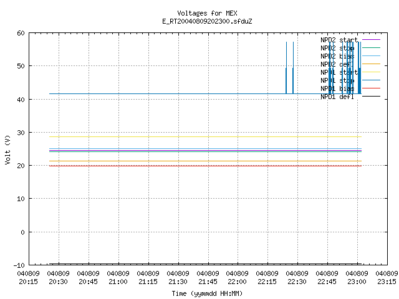Click the y-axis tick label 20
Screen dimensions: 399x299
point(21,166)
